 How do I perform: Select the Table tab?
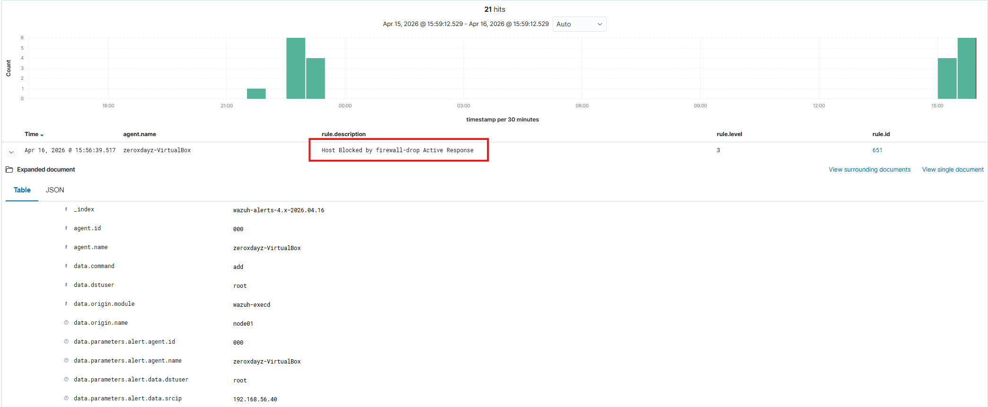tap(22, 190)
